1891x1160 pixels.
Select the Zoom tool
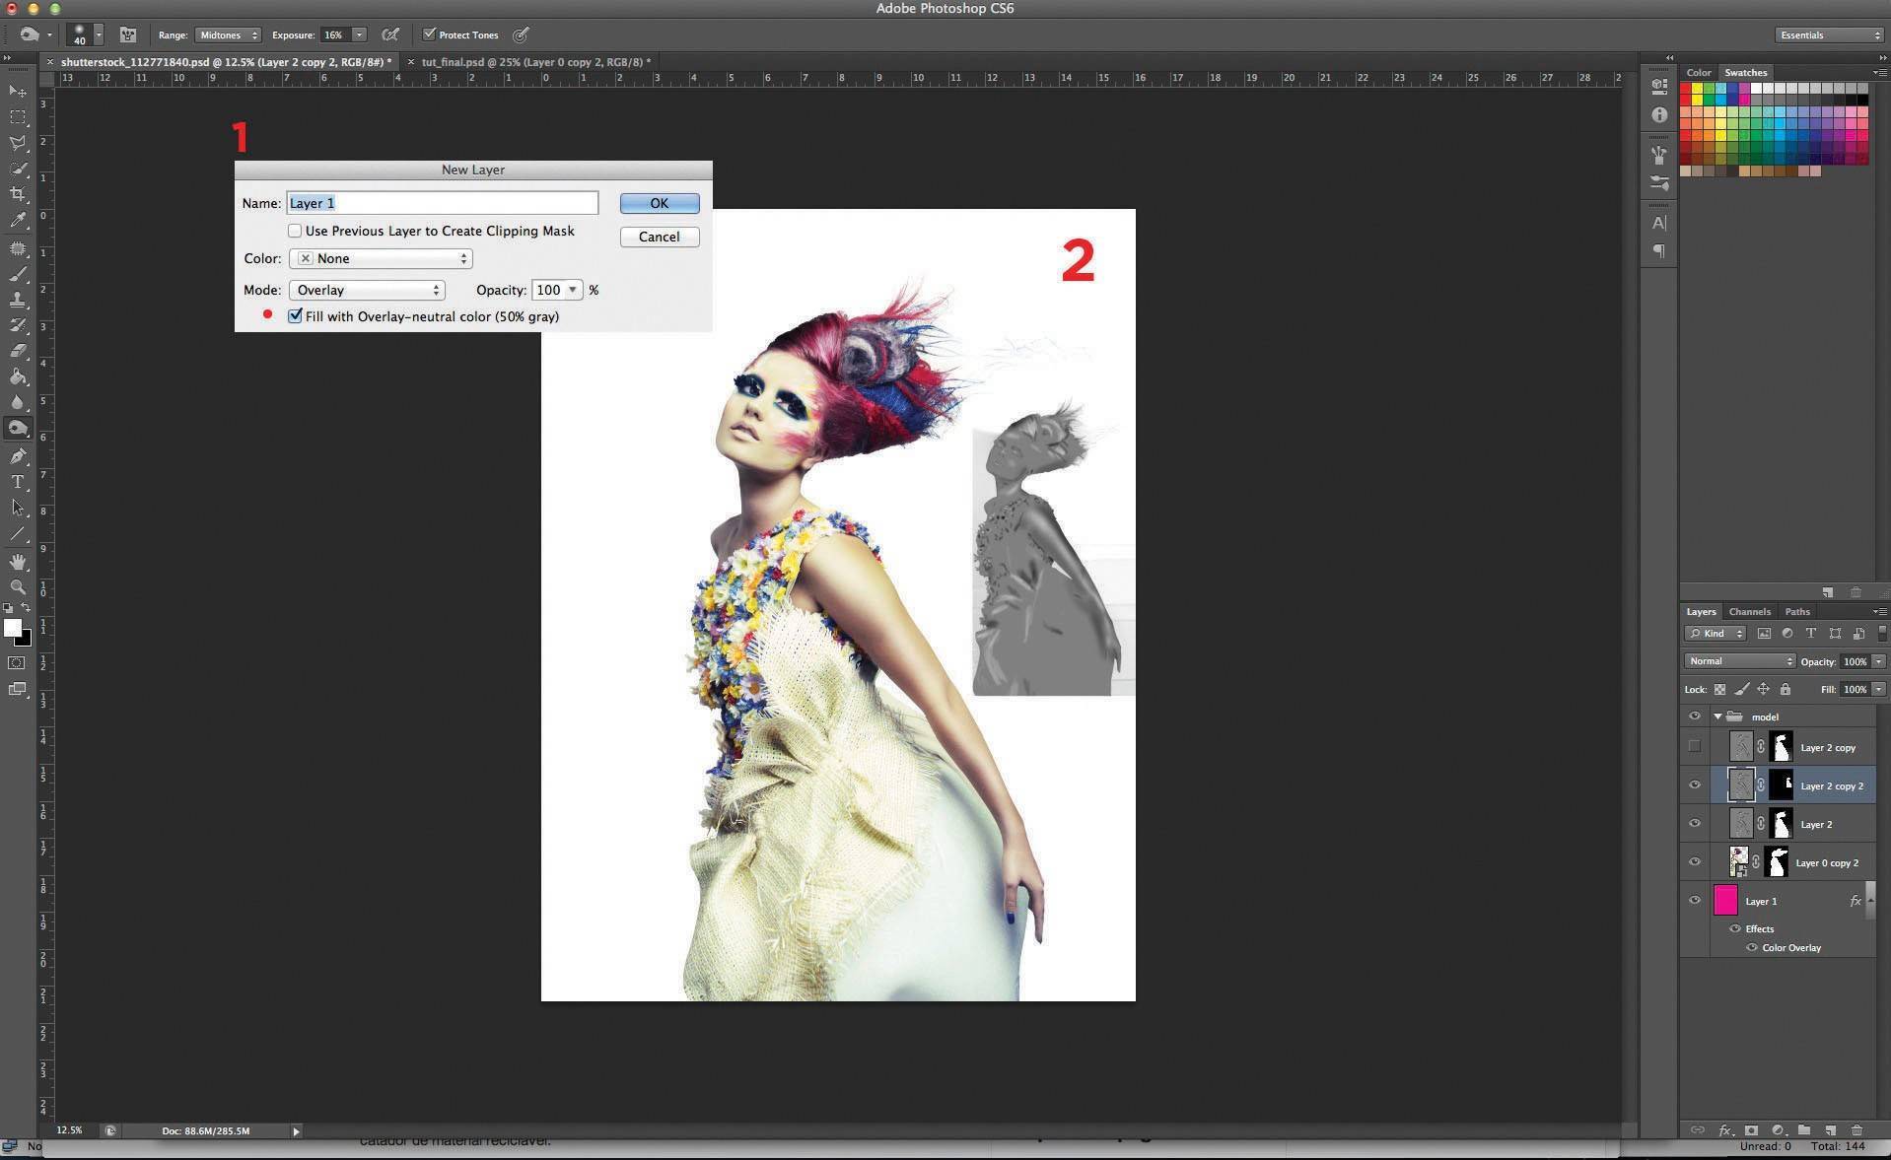tap(18, 587)
